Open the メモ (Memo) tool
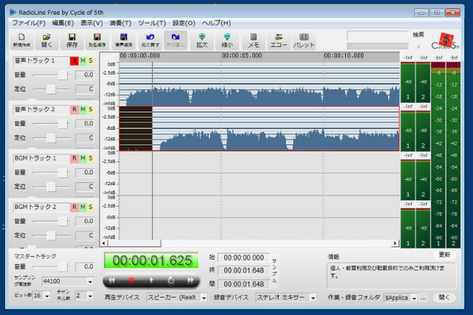 [253, 40]
